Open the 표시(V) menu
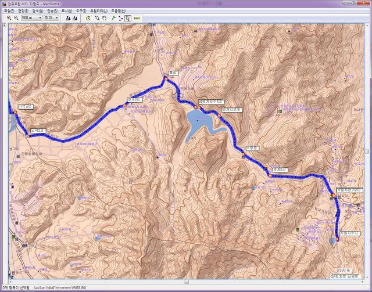 67,11
